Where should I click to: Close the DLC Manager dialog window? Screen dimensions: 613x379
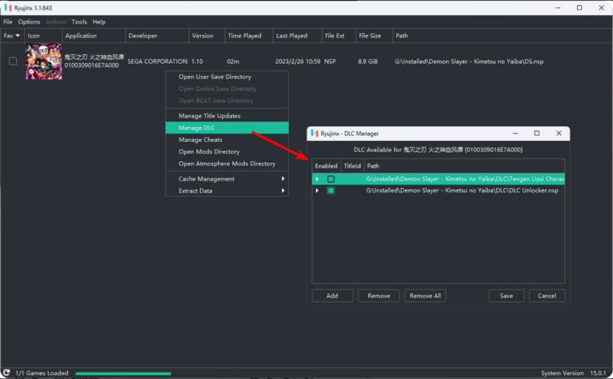click(x=559, y=134)
